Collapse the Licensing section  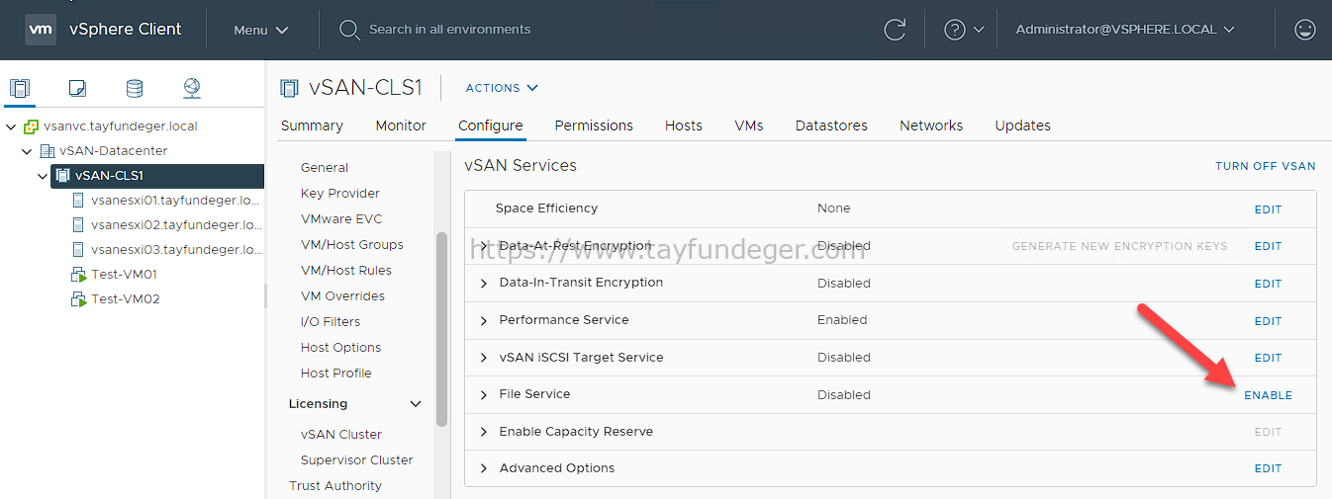pyautogui.click(x=416, y=404)
